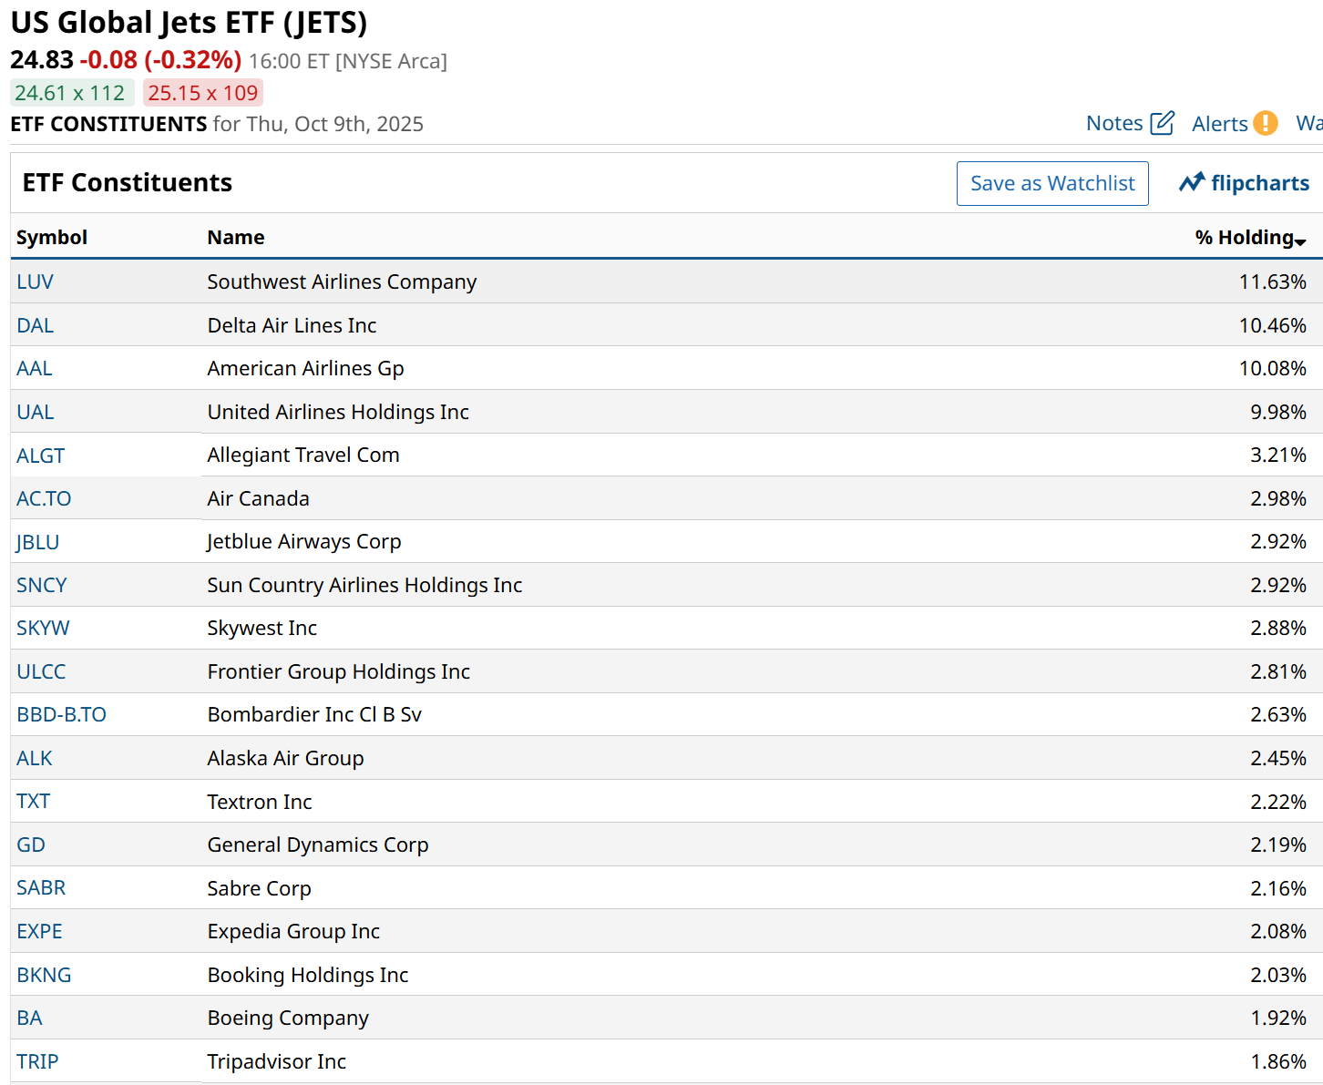
Task: Select Jetblue Airways Corp name
Action: coord(304,542)
